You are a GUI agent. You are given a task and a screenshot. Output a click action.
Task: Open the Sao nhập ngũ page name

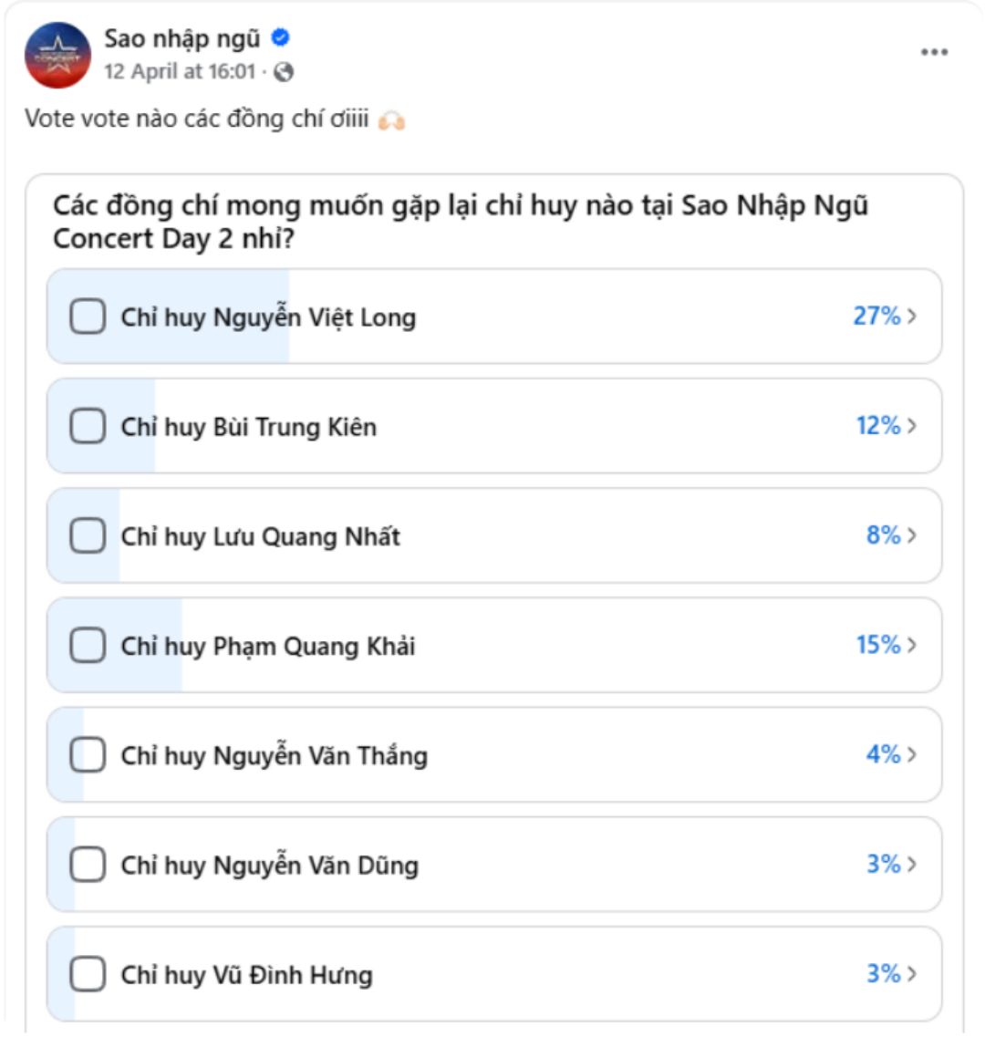[x=181, y=38]
